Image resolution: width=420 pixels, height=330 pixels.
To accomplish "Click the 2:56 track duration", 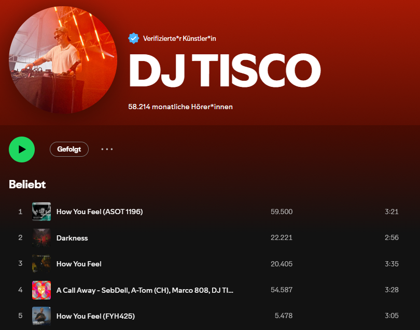I will tap(391, 237).
